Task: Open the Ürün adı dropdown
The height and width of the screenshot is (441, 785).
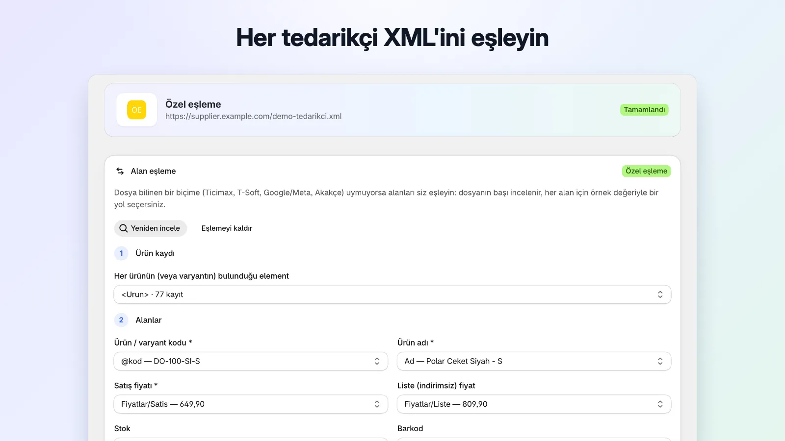Action: click(534, 361)
